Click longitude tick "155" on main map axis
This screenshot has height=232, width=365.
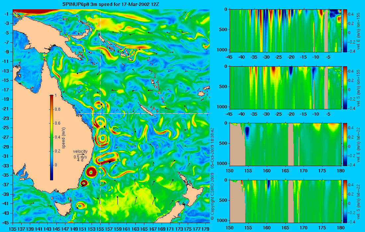point(100,229)
